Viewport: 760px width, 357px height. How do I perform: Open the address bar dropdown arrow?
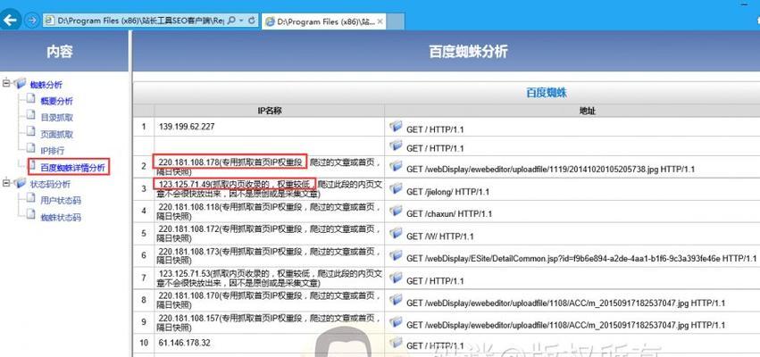(241, 21)
